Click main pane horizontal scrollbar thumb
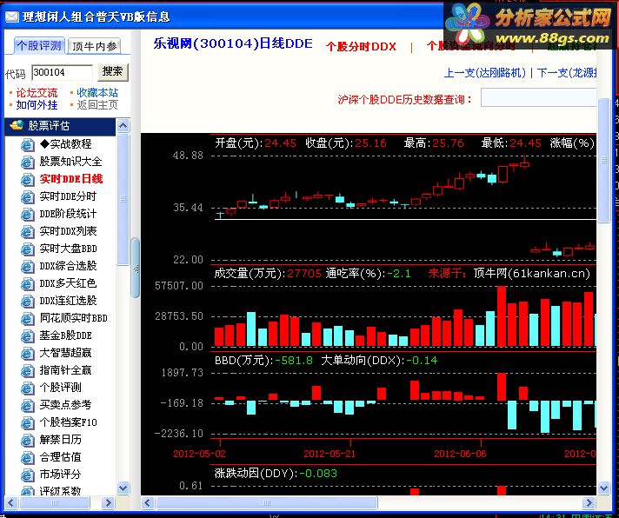619x518 pixels. 267,502
